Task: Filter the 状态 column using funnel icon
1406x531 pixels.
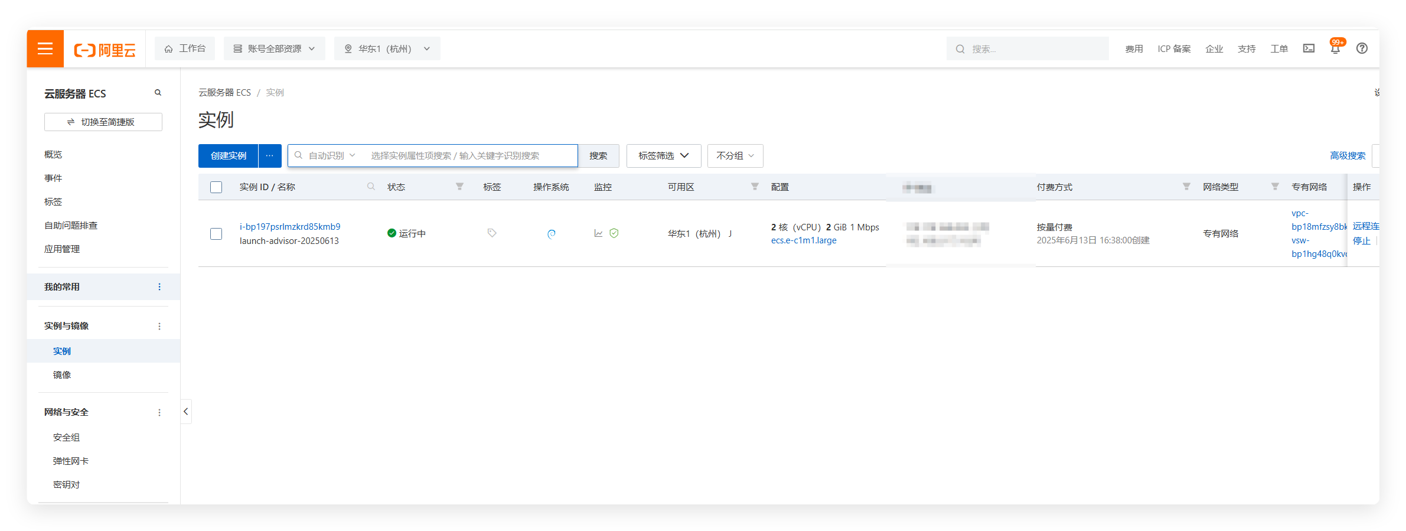Action: [x=459, y=187]
